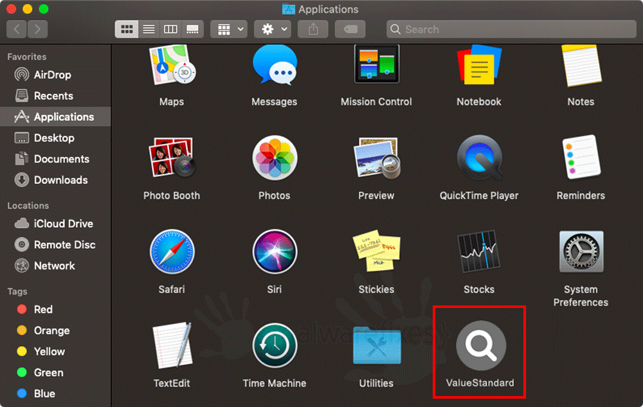Click the Time Machine icon
This screenshot has width=643, height=407.
275,345
